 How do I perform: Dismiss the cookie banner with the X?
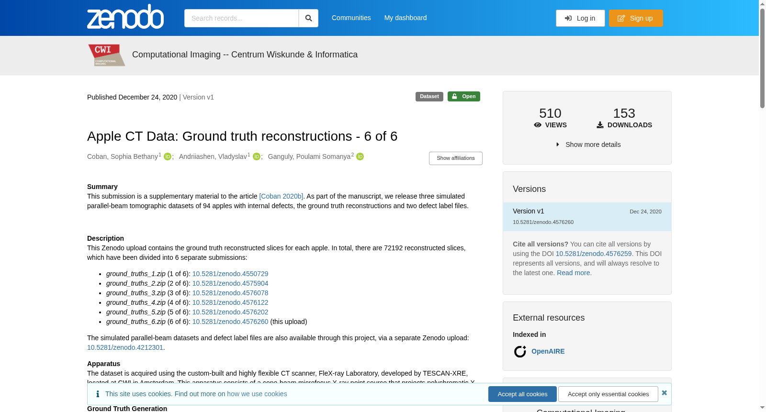coord(664,393)
